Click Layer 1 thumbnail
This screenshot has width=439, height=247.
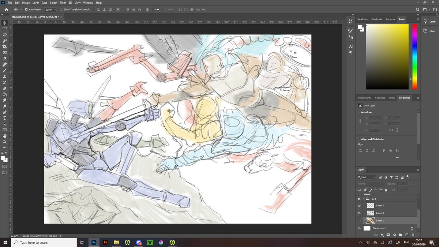pos(370,221)
